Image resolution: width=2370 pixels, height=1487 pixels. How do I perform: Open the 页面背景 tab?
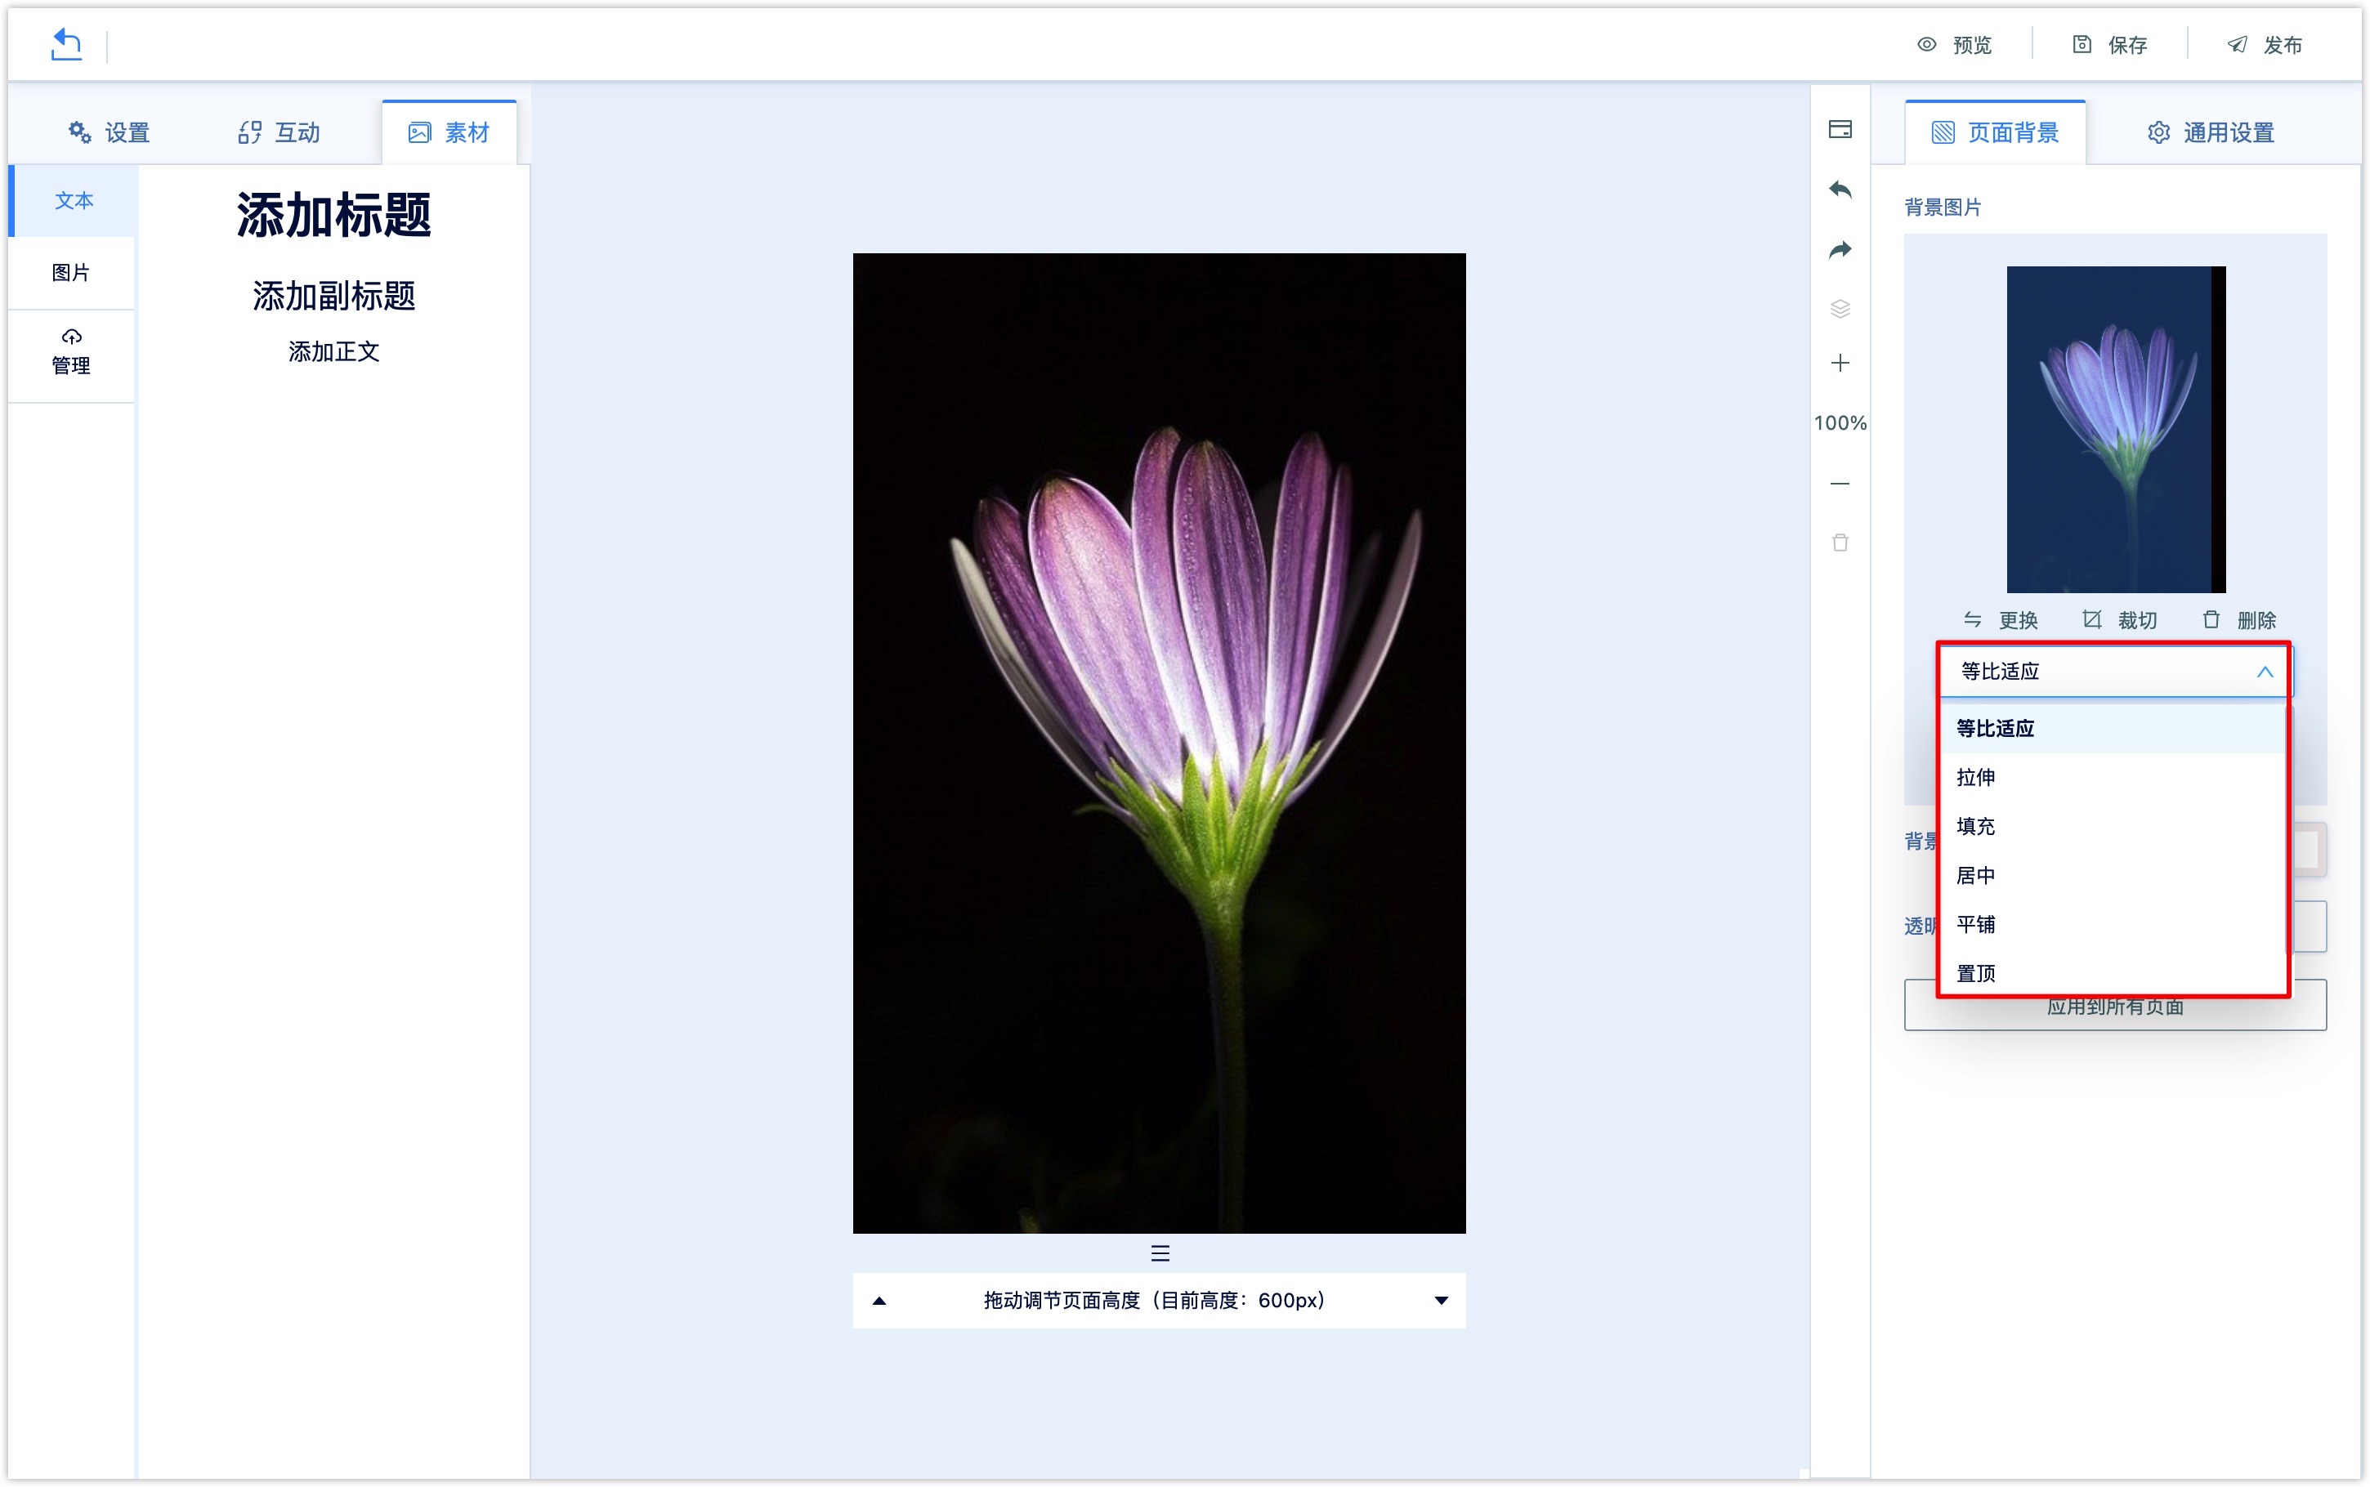(1994, 132)
